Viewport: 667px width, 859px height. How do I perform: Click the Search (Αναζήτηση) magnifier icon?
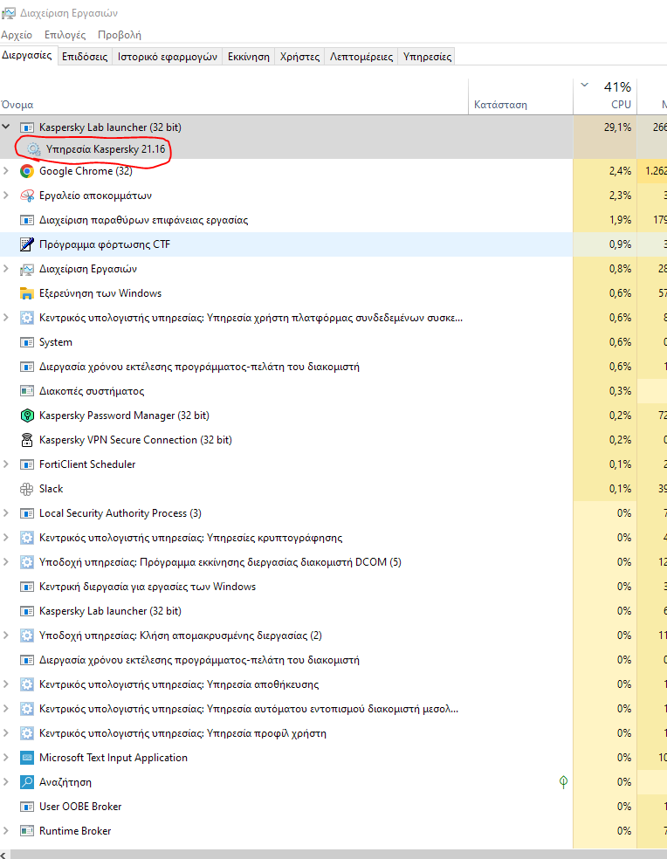click(x=27, y=782)
